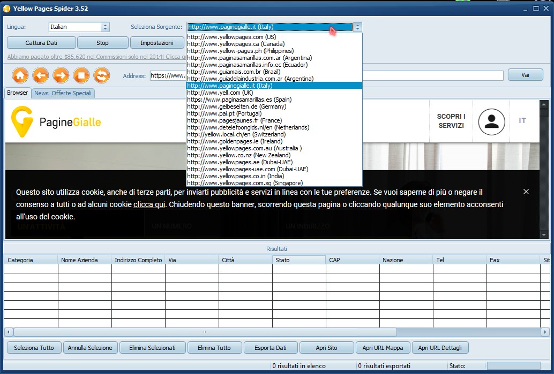This screenshot has width=554, height=374.
Task: Click the IT language selector
Action: pyautogui.click(x=522, y=121)
